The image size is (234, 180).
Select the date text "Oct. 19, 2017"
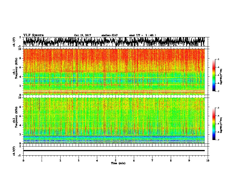[82, 35]
